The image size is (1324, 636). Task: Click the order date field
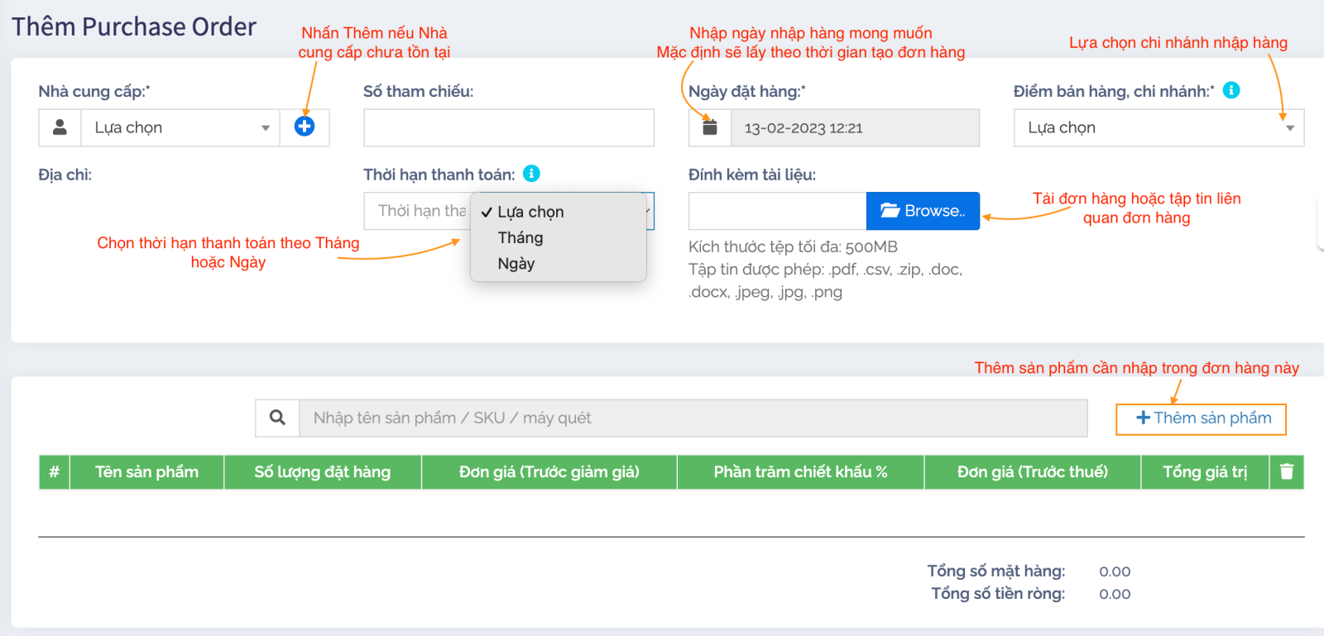[x=855, y=127]
